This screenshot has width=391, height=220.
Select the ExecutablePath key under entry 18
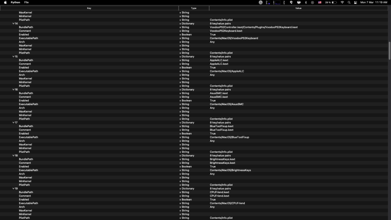(29, 170)
